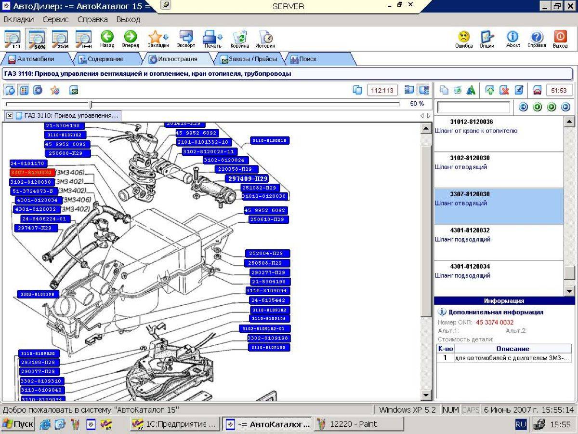Click the parts list scrollbar down arrow
Screen dimensions: 578x434
pos(569,291)
